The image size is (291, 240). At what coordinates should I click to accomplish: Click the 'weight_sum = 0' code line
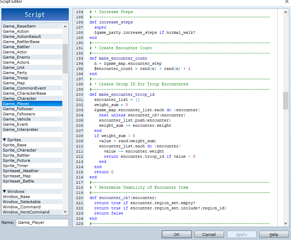point(111,105)
